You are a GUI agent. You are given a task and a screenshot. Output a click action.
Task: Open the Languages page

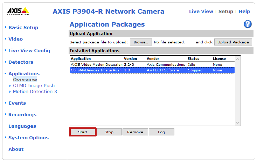click(22, 126)
